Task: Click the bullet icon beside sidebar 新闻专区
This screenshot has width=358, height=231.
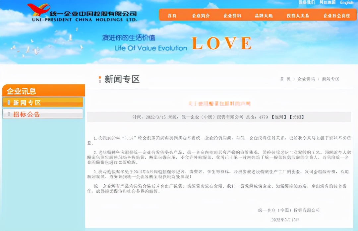Action: pyautogui.click(x=9, y=102)
